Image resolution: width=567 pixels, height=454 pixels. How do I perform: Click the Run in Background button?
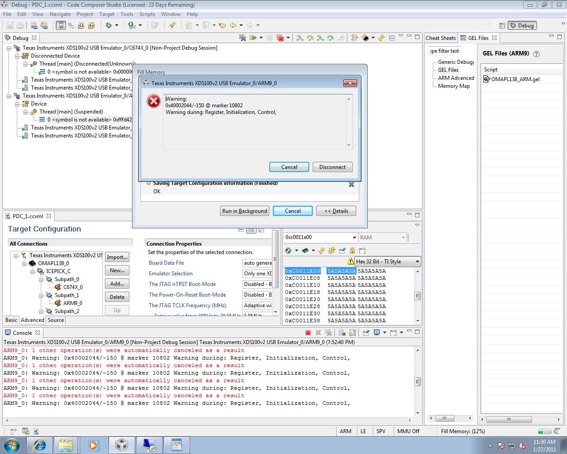pos(245,211)
